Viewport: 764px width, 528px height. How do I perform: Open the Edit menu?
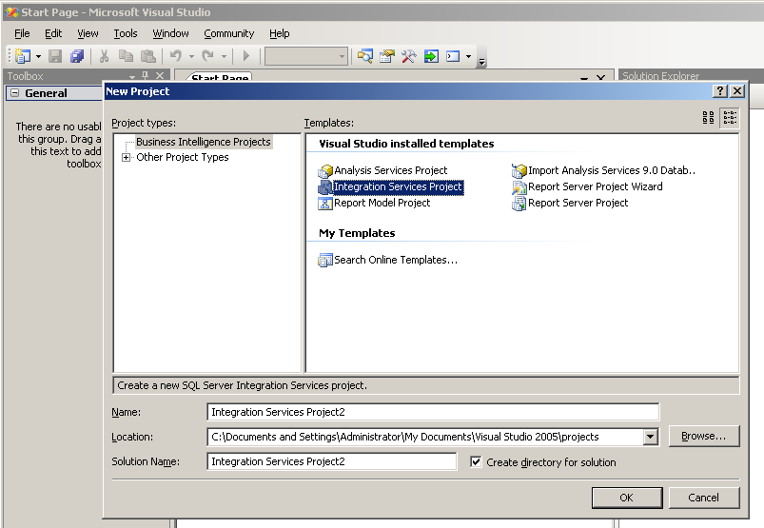53,33
